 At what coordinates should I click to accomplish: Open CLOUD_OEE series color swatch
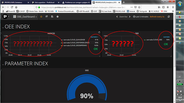(x=145, y=40)
